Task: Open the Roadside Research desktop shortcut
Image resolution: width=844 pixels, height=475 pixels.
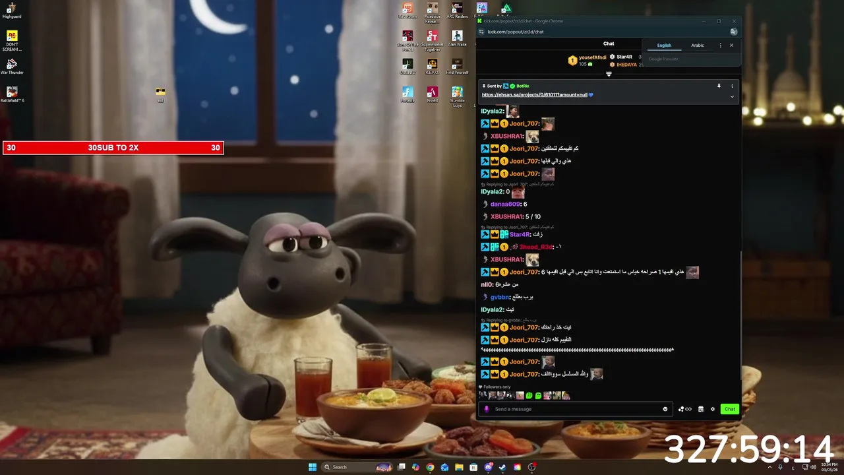Action: [432, 13]
